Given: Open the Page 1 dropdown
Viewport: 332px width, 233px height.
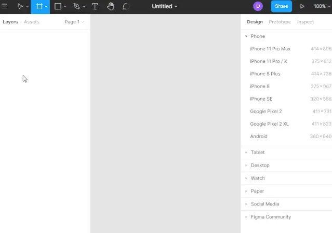Looking at the screenshot, I should tap(74, 22).
